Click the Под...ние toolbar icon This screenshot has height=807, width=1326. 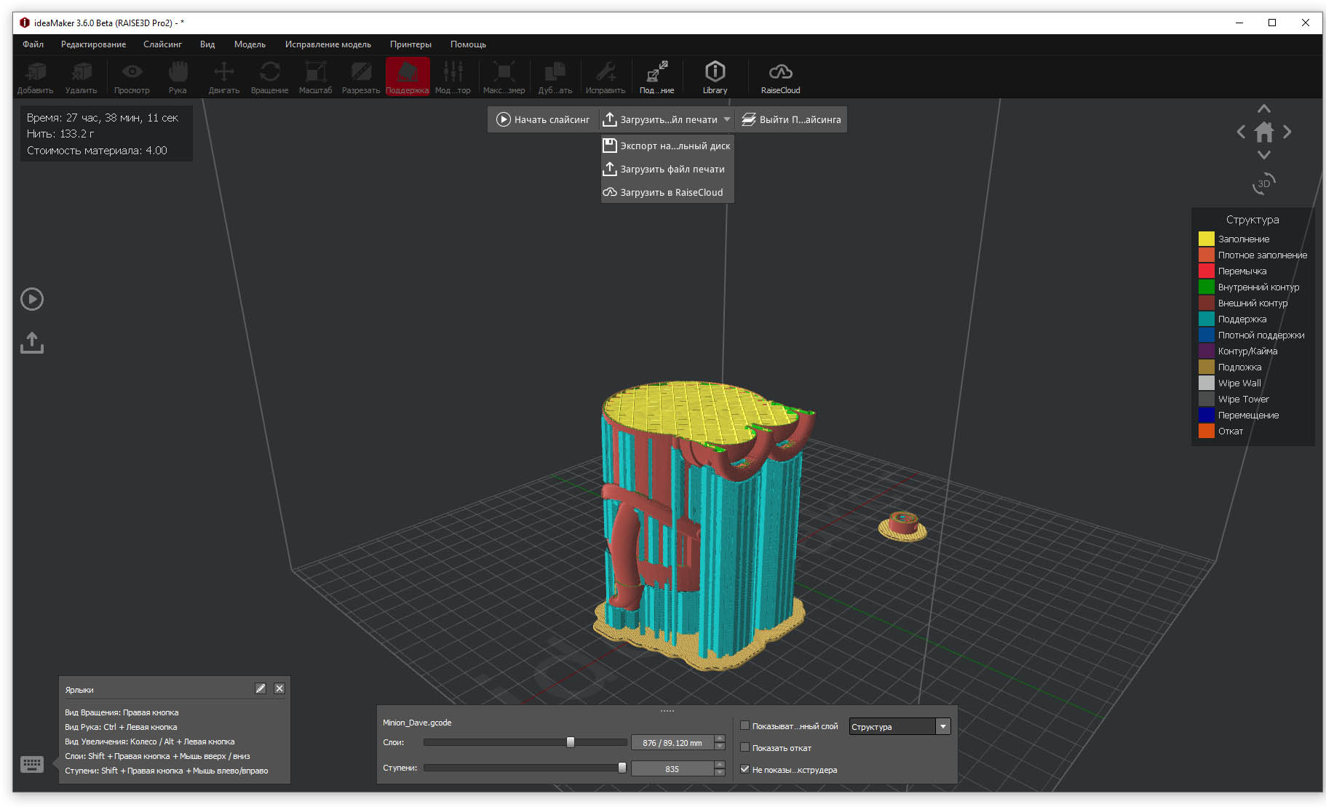pyautogui.click(x=656, y=77)
